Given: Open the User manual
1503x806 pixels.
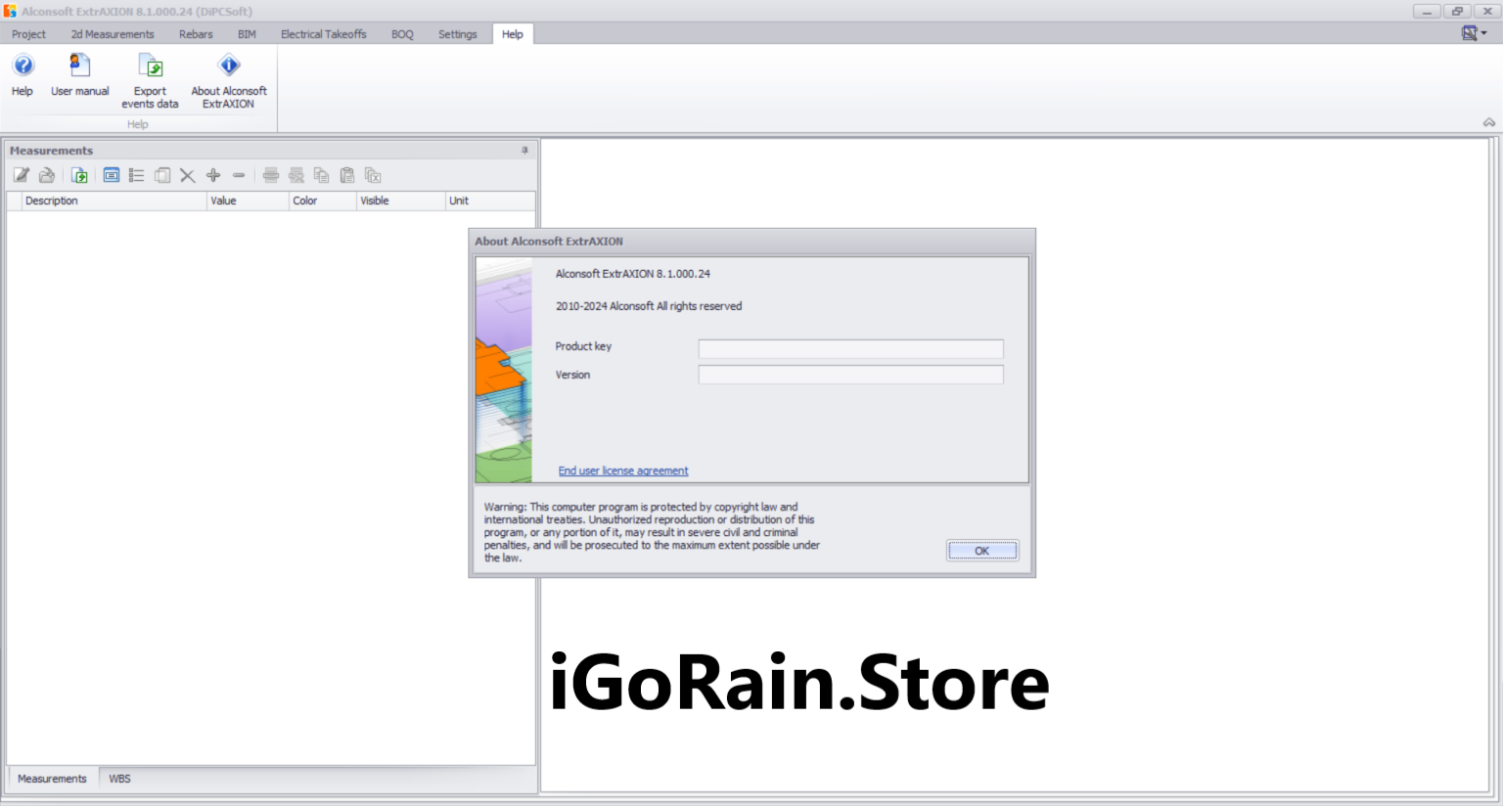Looking at the screenshot, I should coord(79,67).
